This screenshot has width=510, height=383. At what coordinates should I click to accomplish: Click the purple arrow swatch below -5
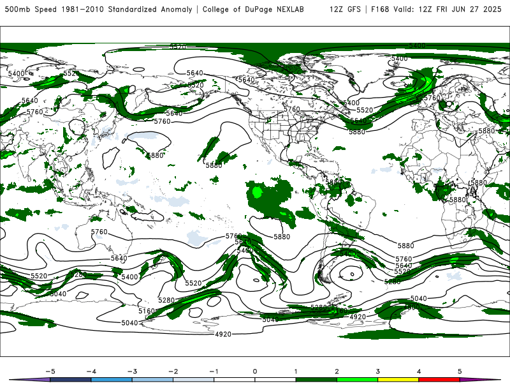pyautogui.click(x=30, y=380)
